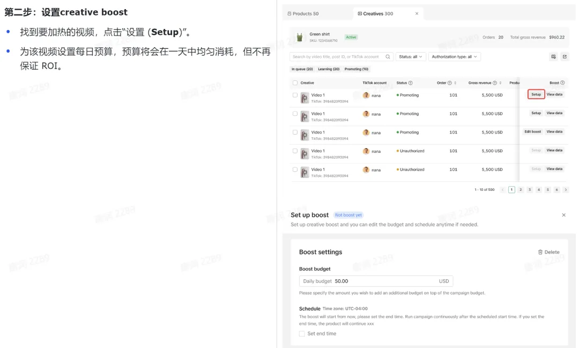
Task: Open the column customization icon
Action: 553,57
